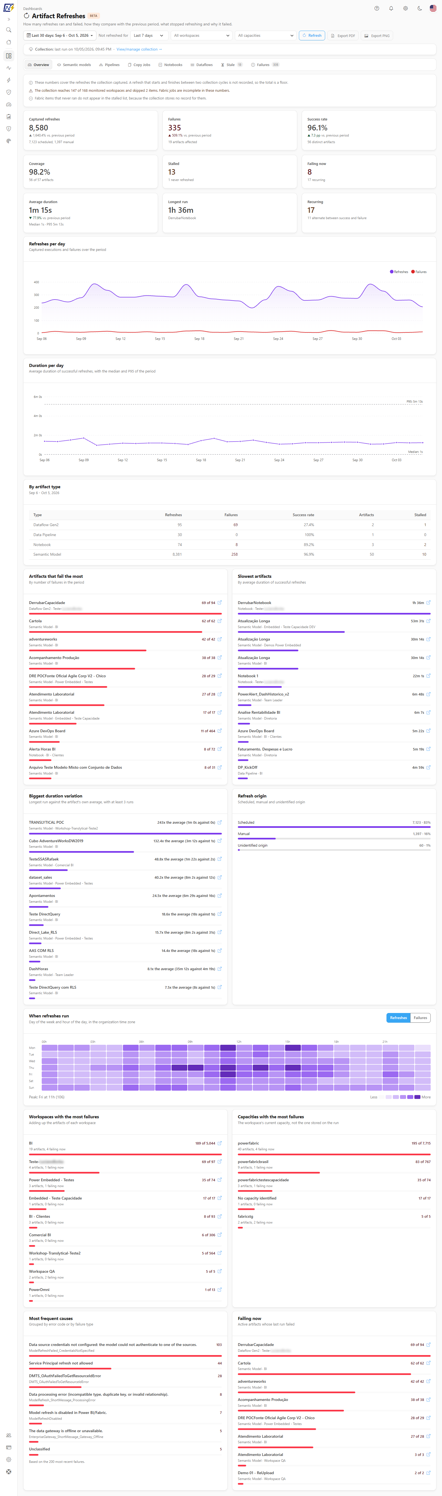Open the language flag selector
The height and width of the screenshot is (1496, 442).
(433, 8)
